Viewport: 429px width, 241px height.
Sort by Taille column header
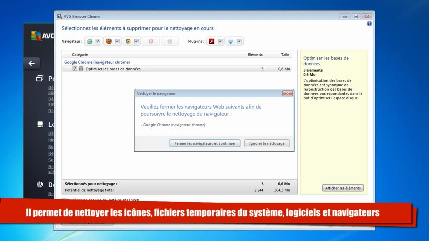tap(285, 55)
